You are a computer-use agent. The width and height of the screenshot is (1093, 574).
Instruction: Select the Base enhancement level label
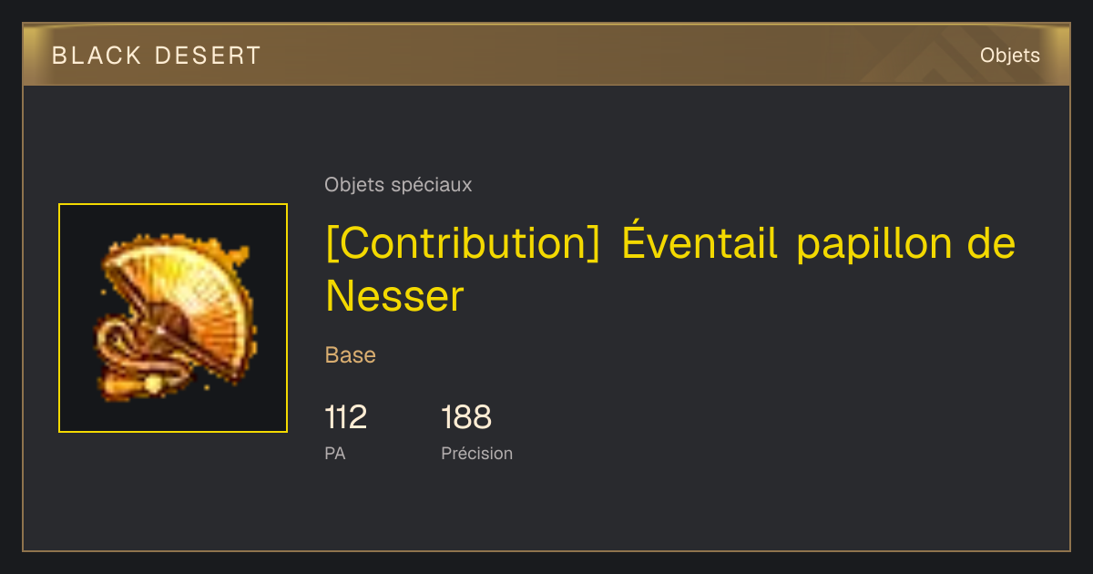(350, 355)
